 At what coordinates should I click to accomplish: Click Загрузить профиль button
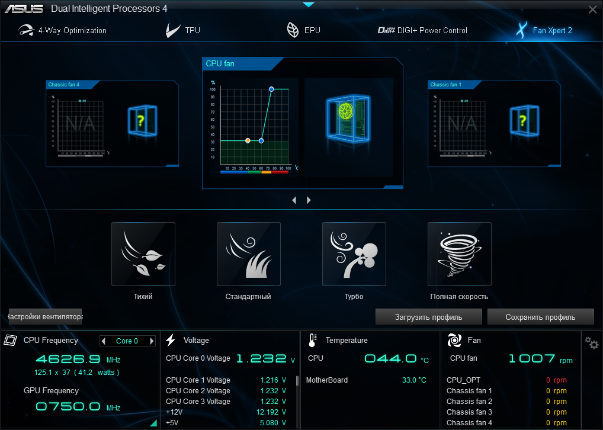tap(428, 317)
